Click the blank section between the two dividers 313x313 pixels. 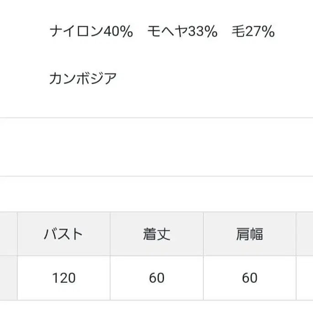[156, 147]
